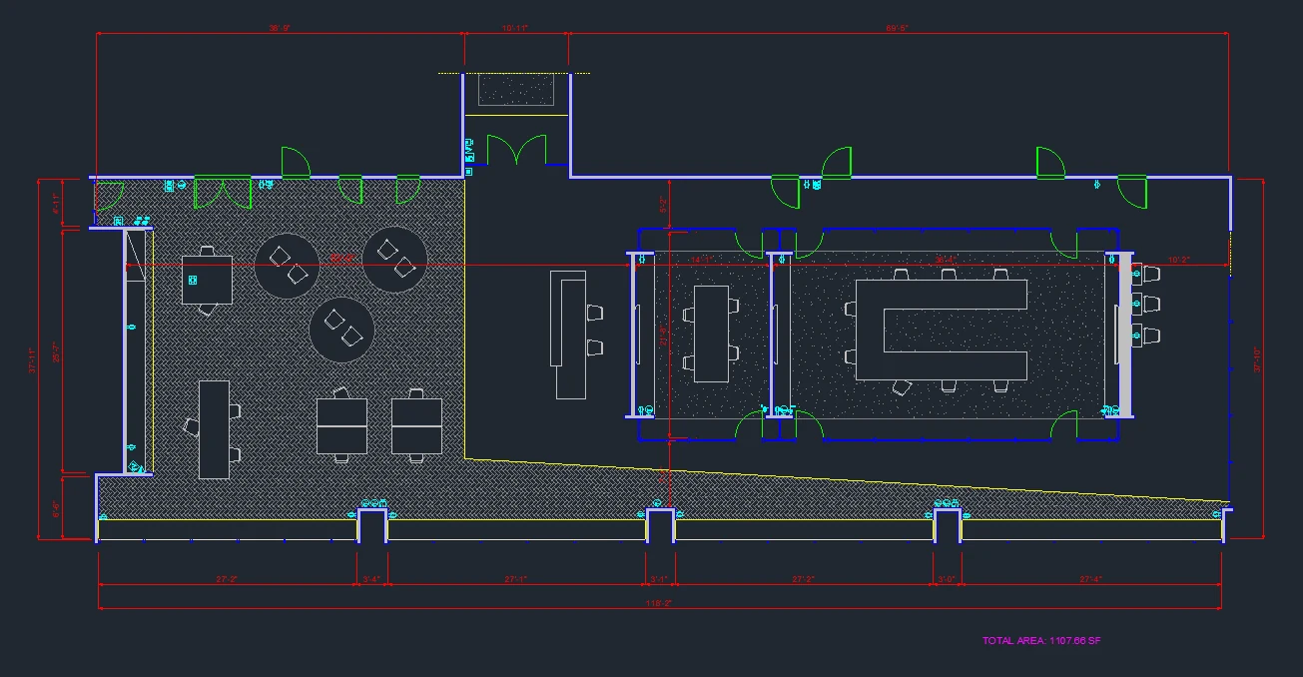The image size is (1303, 677).
Task: Select the left divided workstation desk
Action: (341, 426)
